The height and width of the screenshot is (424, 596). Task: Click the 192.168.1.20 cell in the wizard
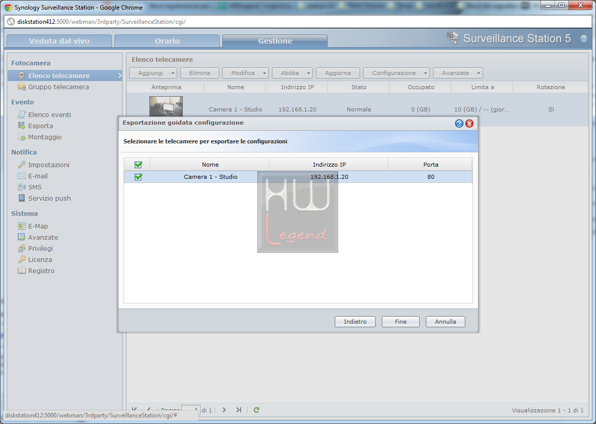coord(329,177)
